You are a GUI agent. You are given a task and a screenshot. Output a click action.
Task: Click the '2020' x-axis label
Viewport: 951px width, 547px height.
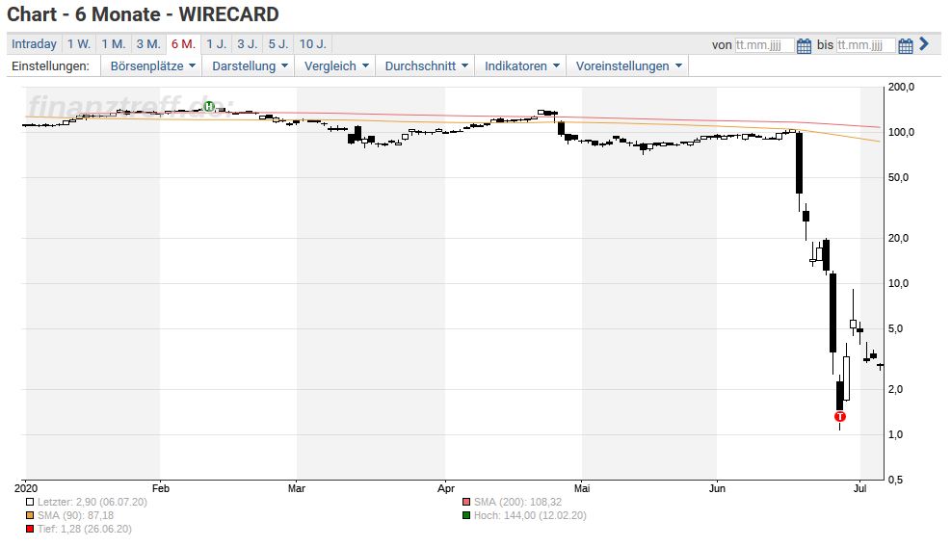click(25, 488)
